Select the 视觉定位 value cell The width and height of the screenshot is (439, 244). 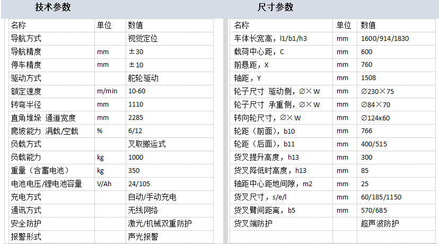coord(169,38)
